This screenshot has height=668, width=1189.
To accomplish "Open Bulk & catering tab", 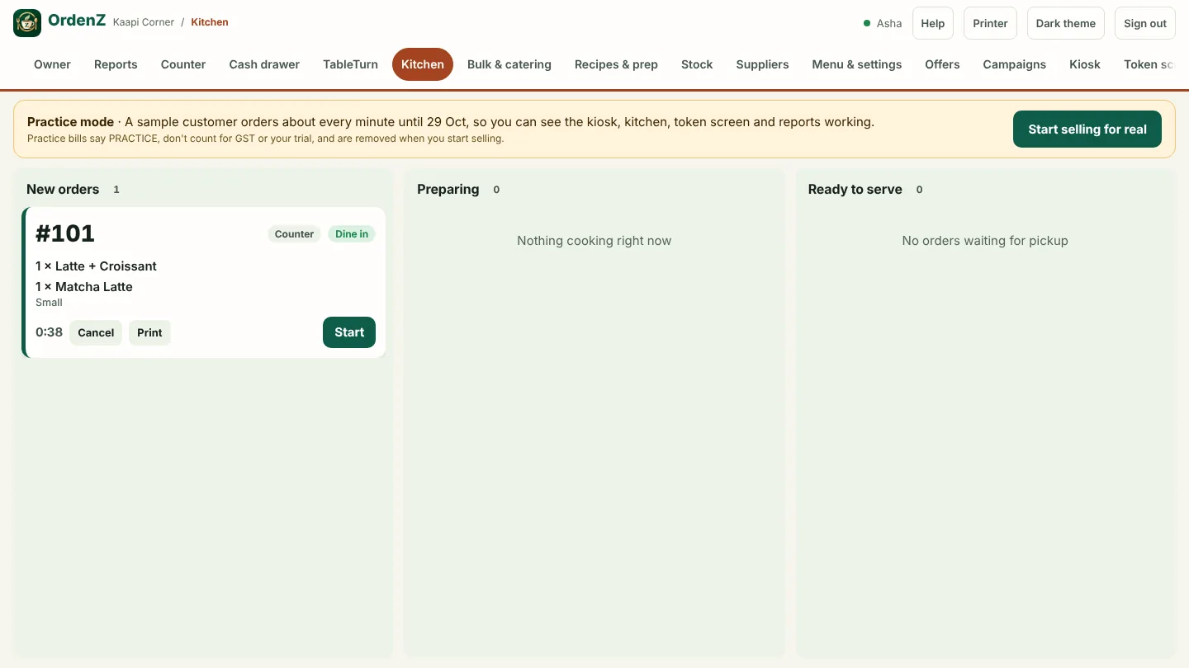I will point(509,64).
